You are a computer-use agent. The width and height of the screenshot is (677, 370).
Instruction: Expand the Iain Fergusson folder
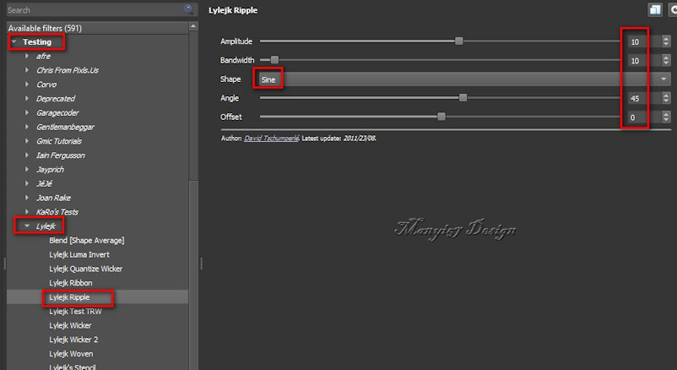(27, 155)
